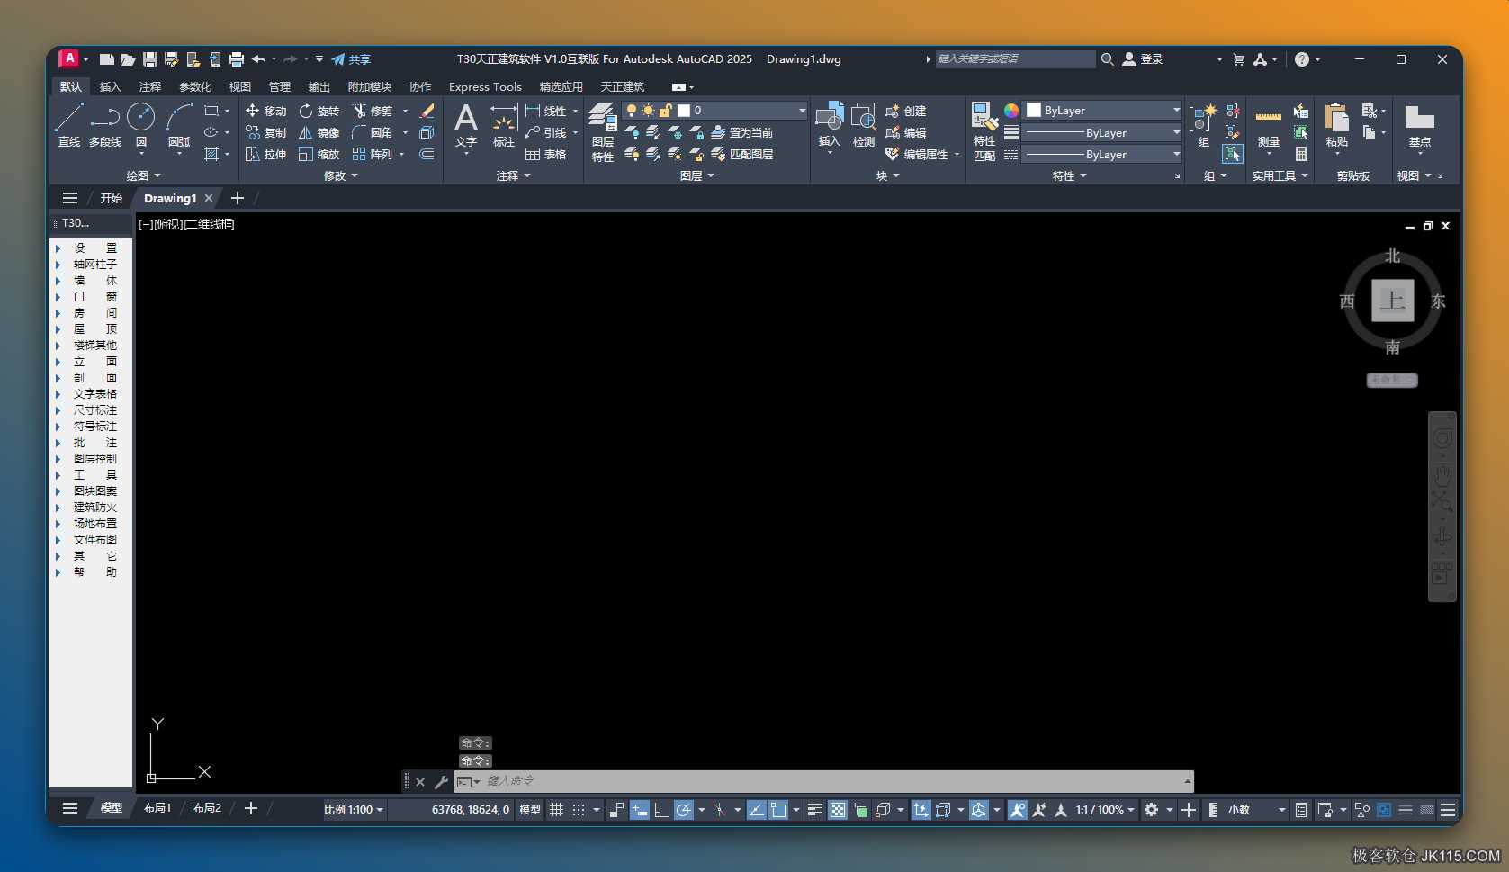Toggle lineweight display in status bar

[814, 810]
